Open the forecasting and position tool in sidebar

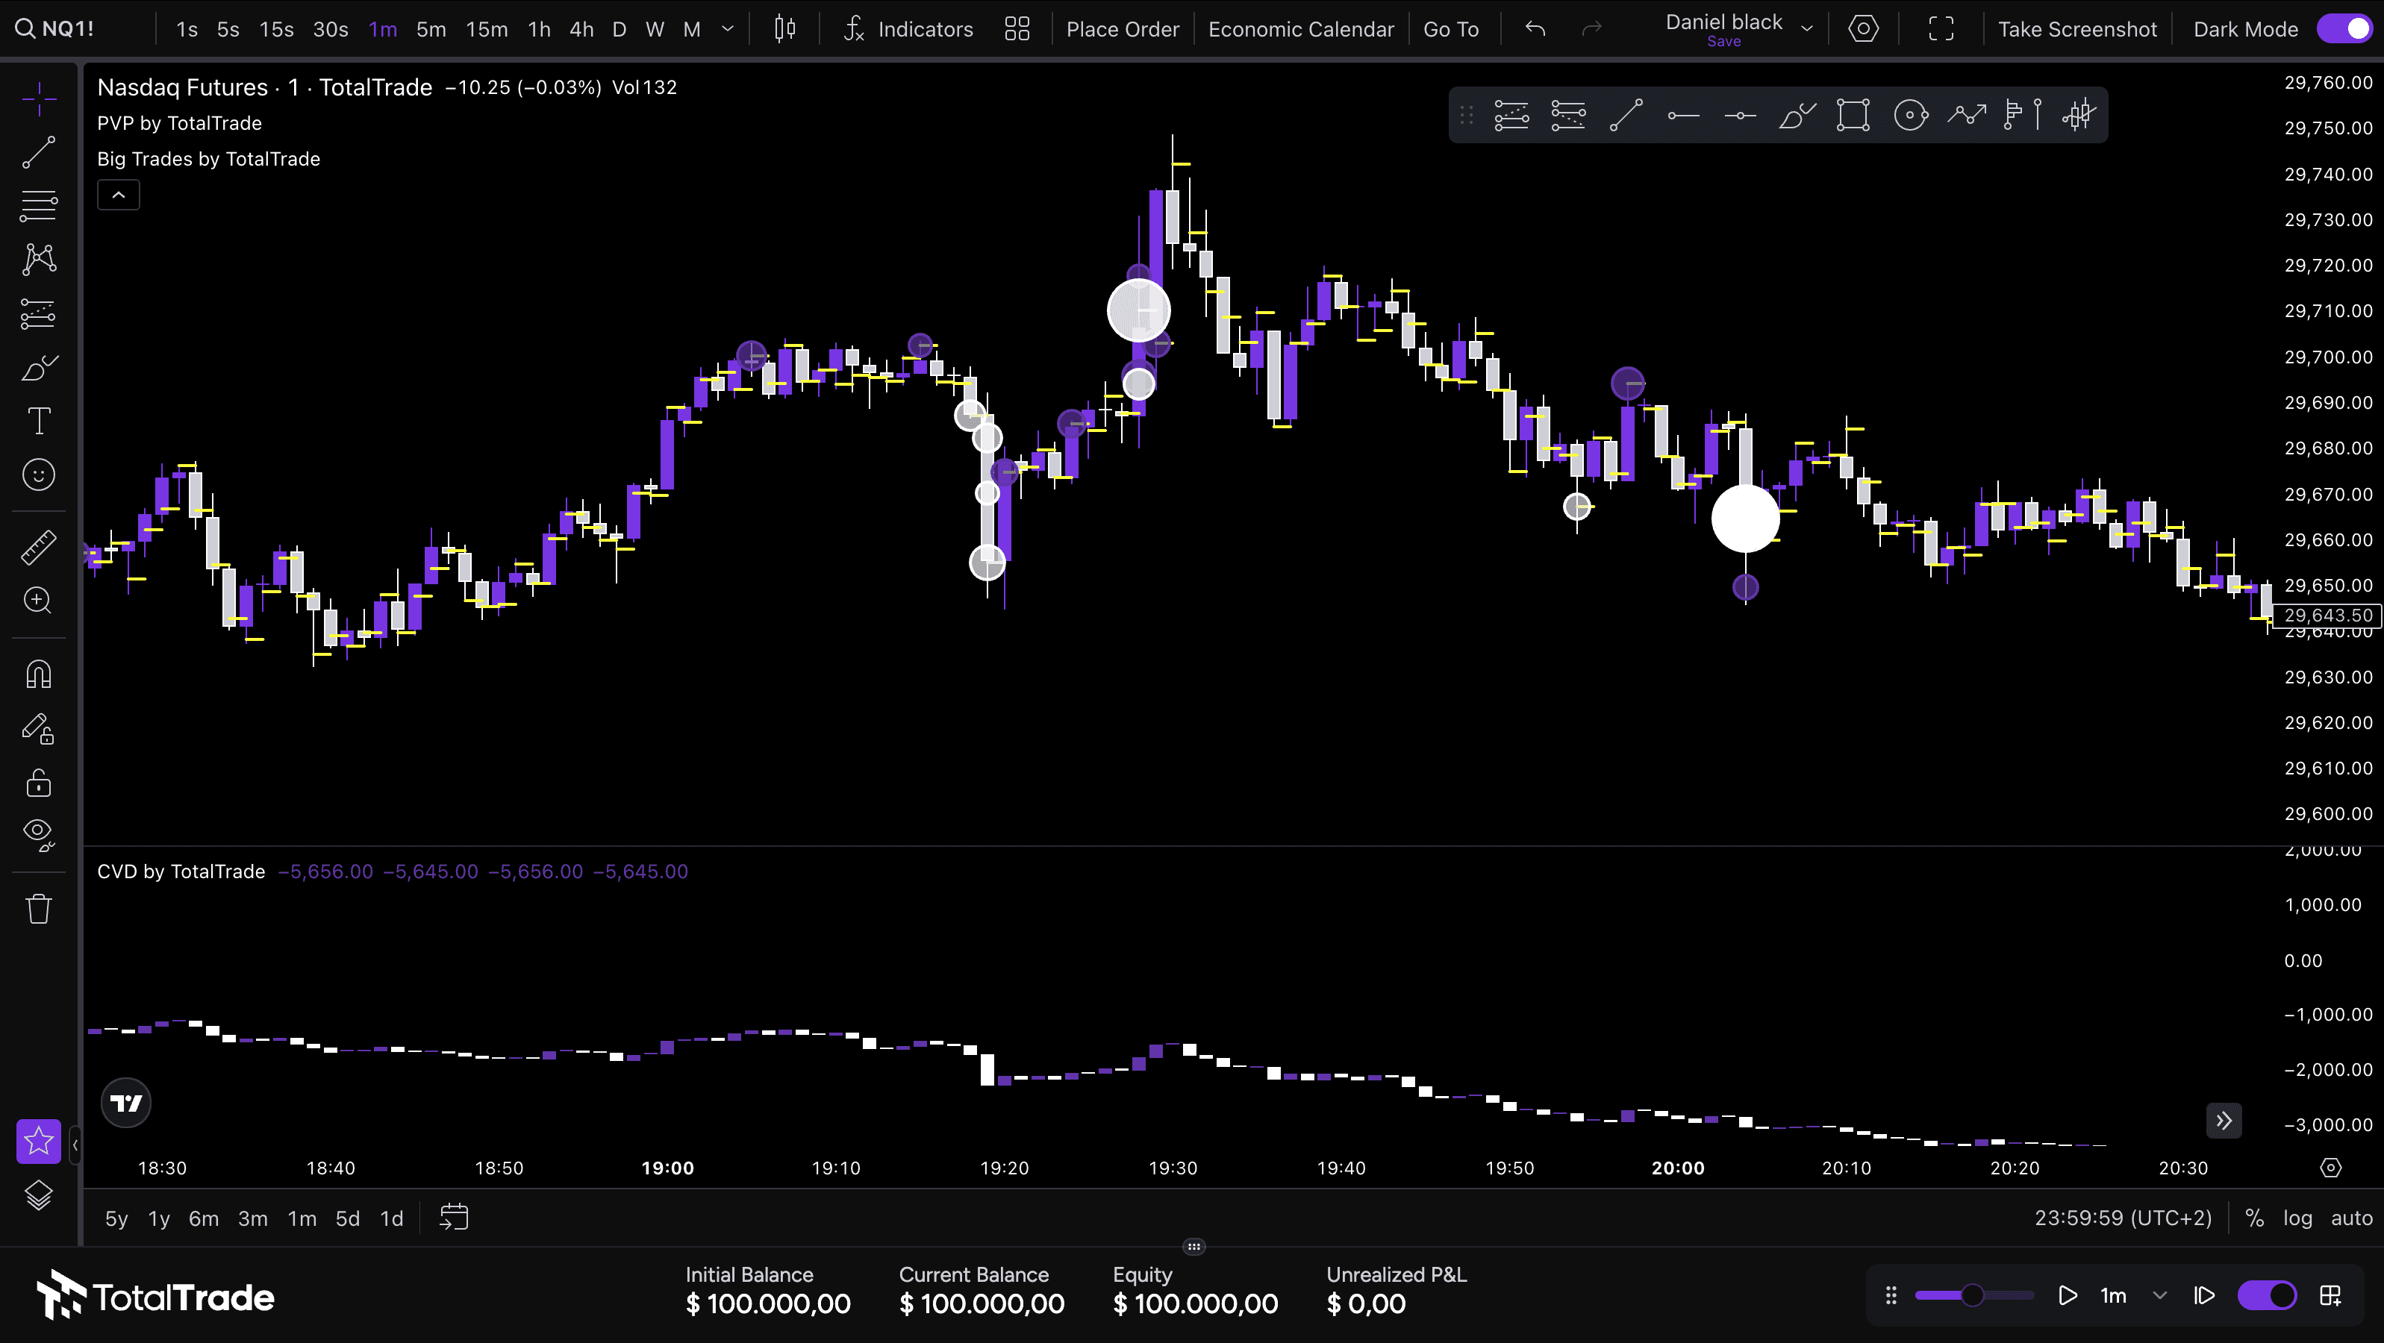pos(39,313)
